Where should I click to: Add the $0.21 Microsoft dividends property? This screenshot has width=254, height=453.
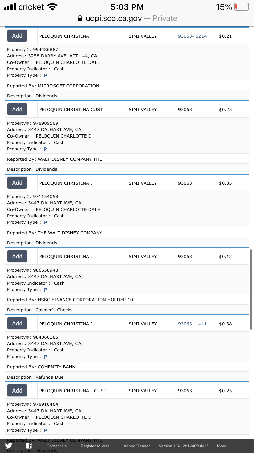(17, 36)
